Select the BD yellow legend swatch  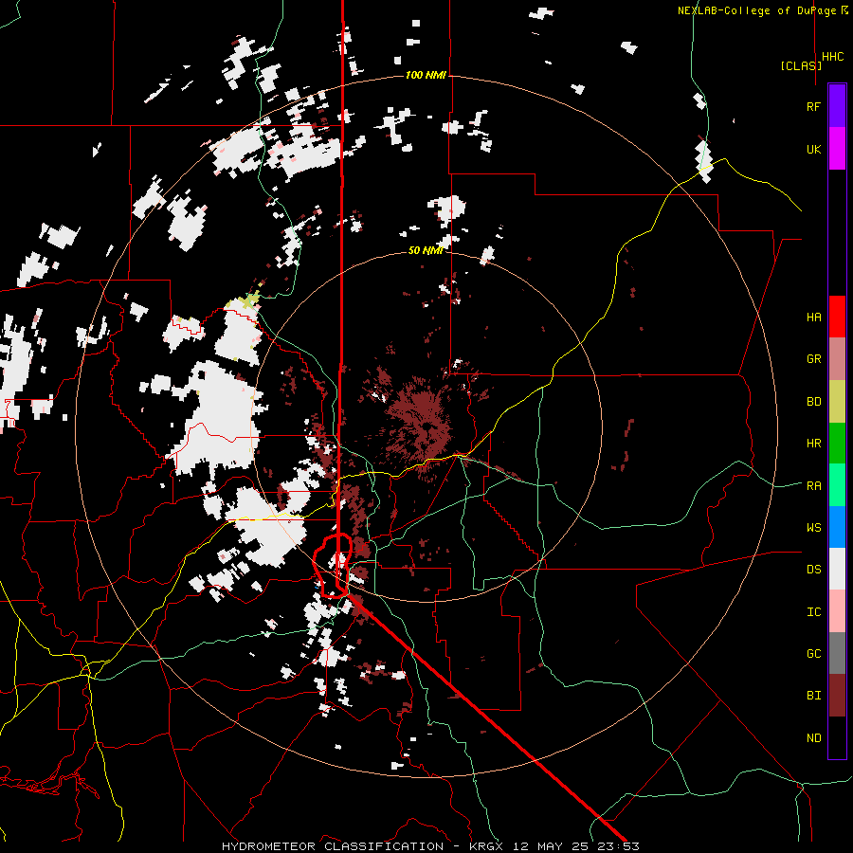click(837, 402)
